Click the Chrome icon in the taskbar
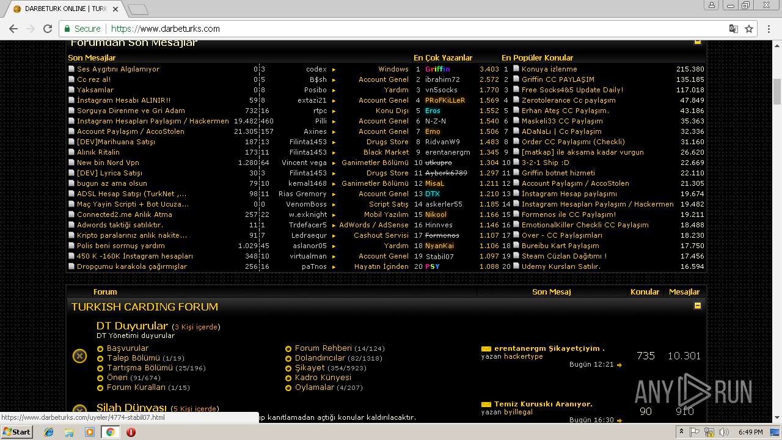 point(110,432)
